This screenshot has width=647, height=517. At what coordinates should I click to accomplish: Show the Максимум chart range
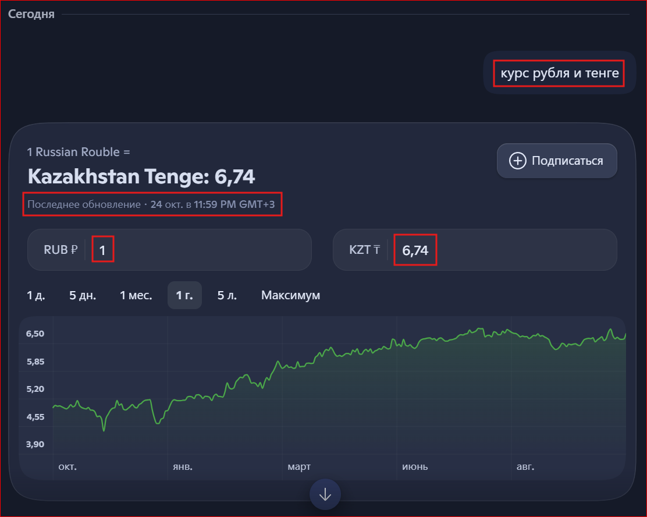pyautogui.click(x=290, y=295)
